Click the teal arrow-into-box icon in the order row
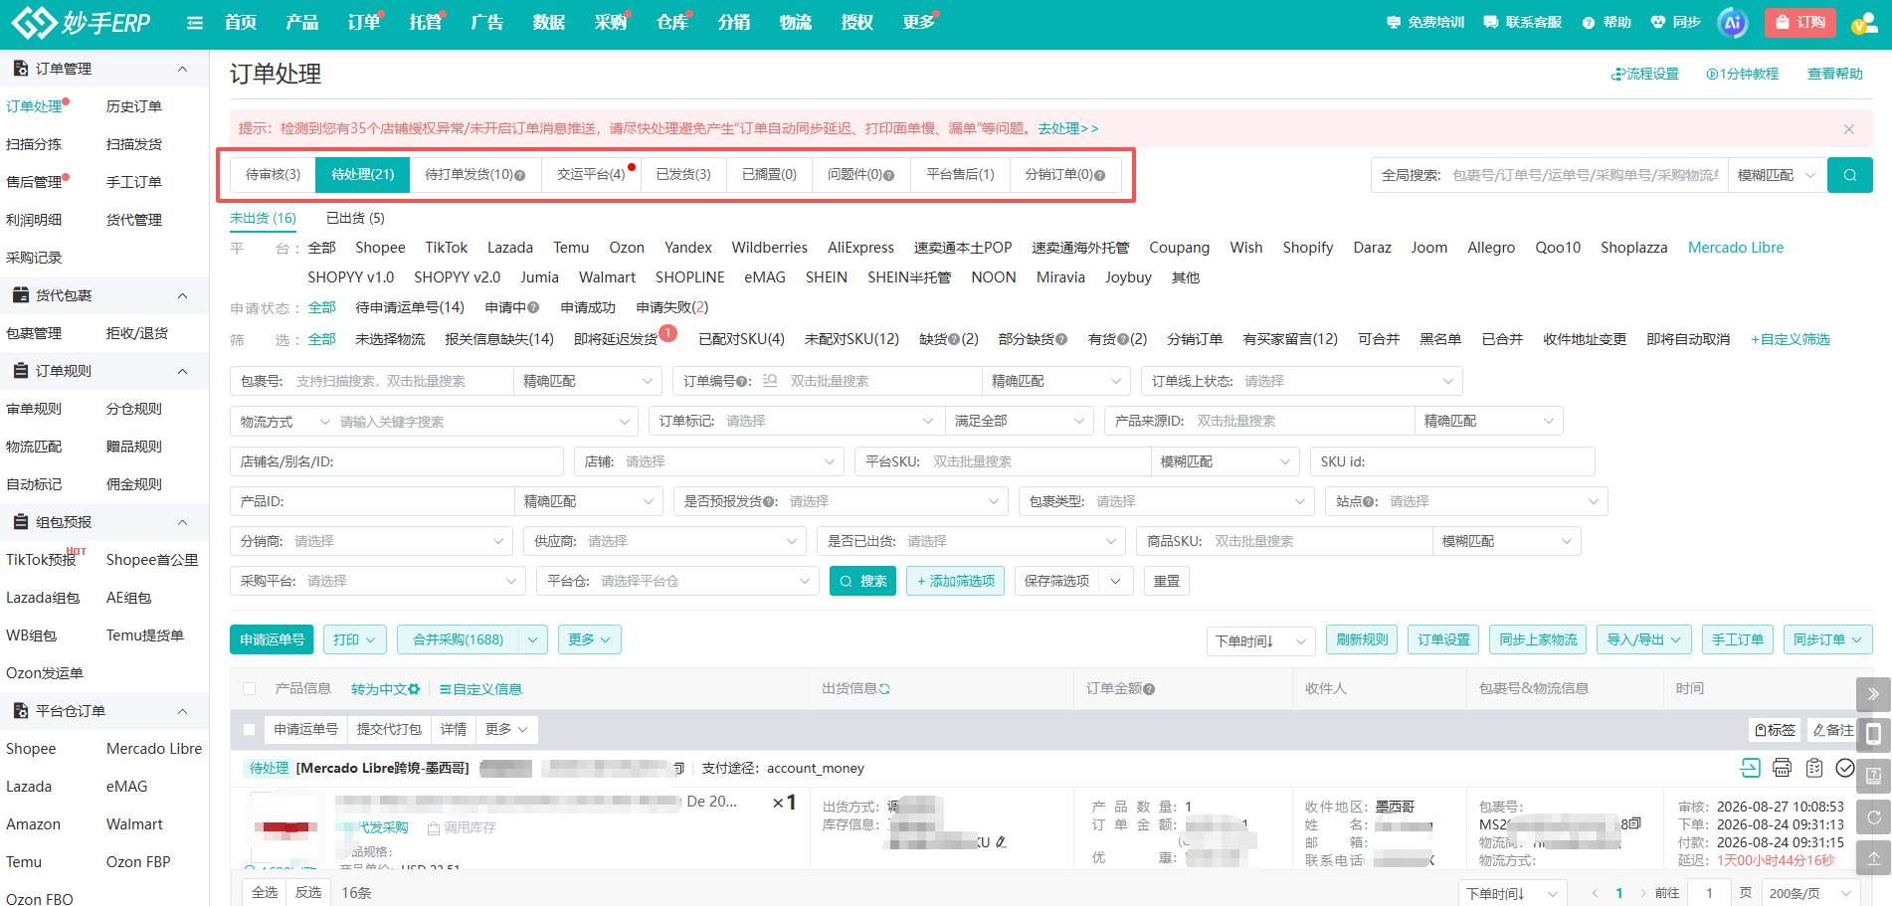The height and width of the screenshot is (906, 1892). point(1750,768)
